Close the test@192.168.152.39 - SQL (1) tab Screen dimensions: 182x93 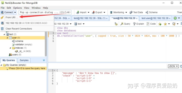[x=107, y=18]
